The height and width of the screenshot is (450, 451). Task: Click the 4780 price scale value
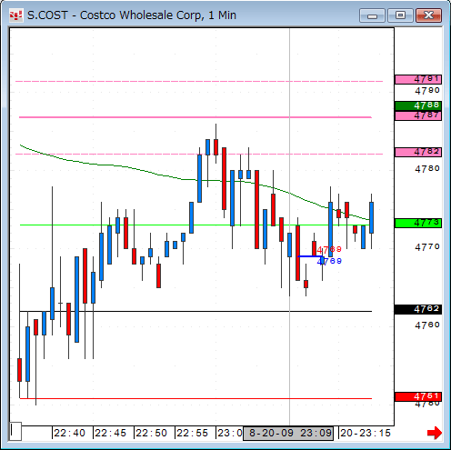(427, 169)
